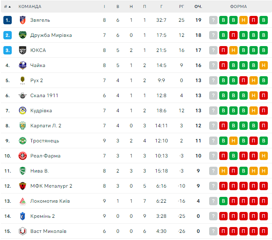Open the Реал-Фарма team page
The image size is (272, 240).
pos(45,156)
